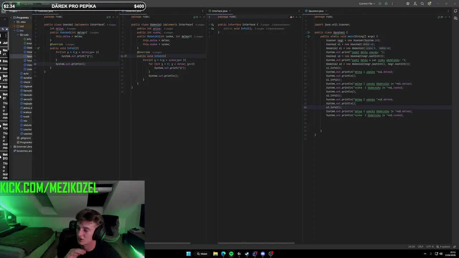The image size is (459, 258).
Task: Select the skatula class in the project tree
Action: coord(27,125)
